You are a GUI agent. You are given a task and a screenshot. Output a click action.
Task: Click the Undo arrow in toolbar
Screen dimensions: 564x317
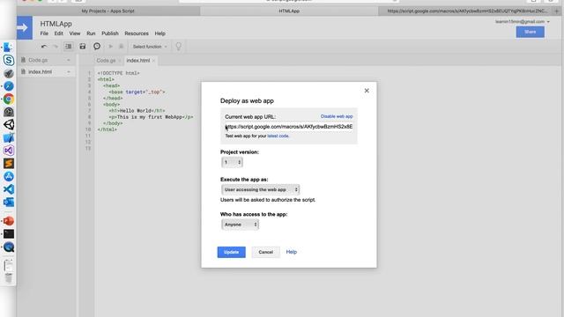point(44,47)
